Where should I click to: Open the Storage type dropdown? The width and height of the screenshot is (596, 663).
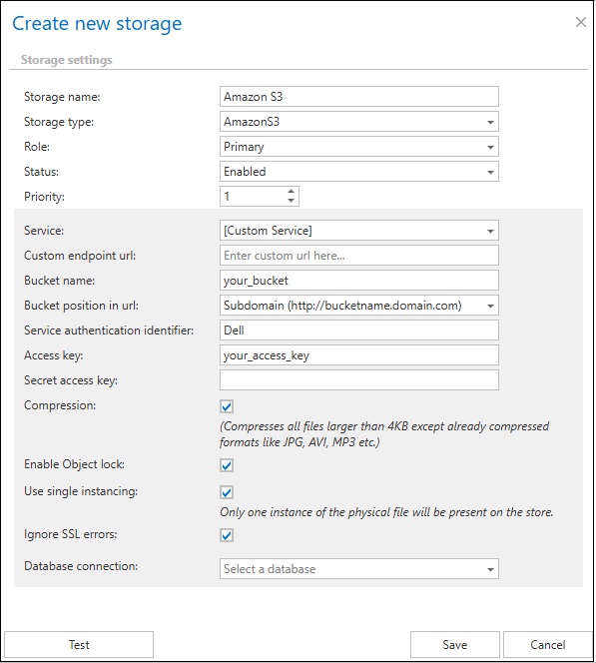click(358, 122)
